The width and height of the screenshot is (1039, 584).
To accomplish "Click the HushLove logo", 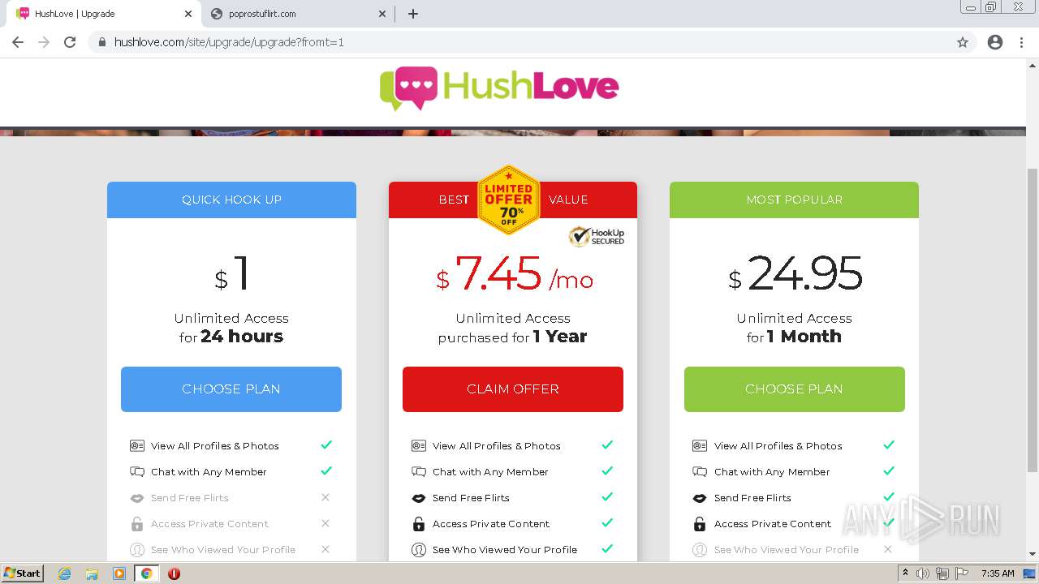I will (499, 88).
